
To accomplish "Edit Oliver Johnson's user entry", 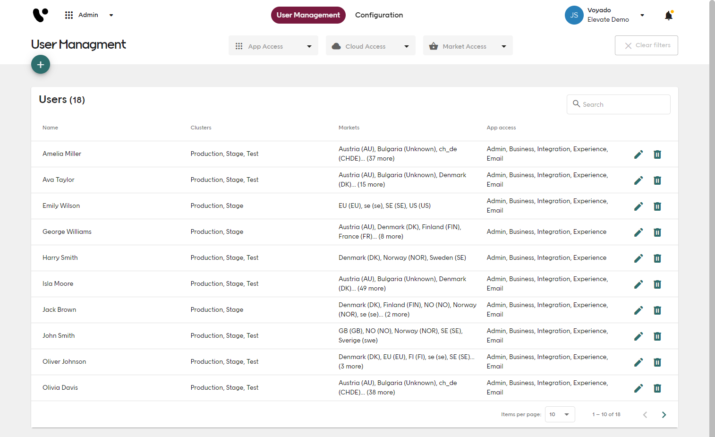I will tap(638, 362).
